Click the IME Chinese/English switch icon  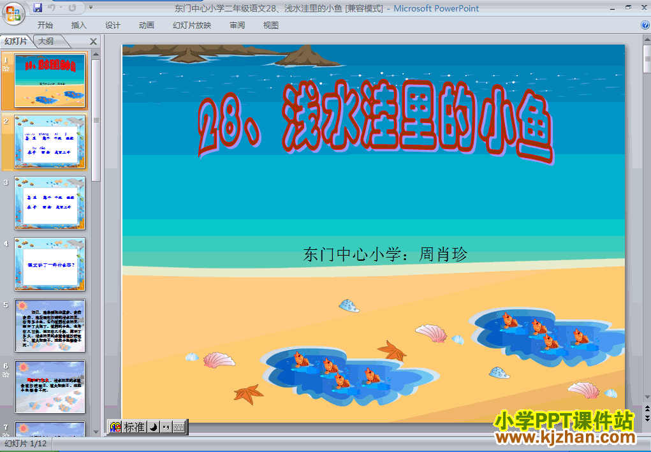(115, 426)
